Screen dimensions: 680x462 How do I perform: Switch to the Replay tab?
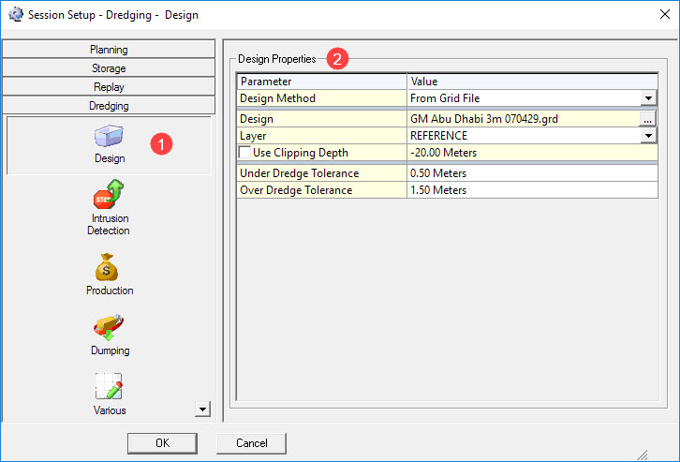pyautogui.click(x=109, y=87)
